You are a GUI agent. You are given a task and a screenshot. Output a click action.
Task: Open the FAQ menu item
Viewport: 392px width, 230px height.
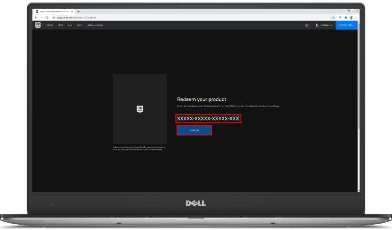[70, 25]
